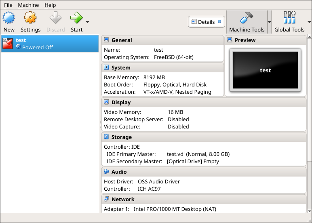The image size is (312, 223).
Task: Open the Start button dropdown arrow
Action: (x=87, y=22)
